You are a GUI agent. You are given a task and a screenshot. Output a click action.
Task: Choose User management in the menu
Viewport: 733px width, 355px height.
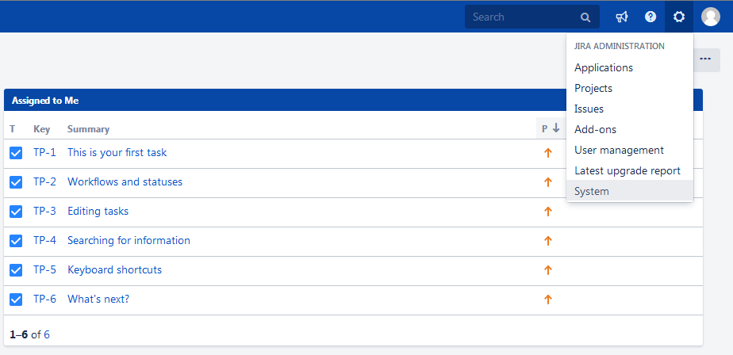click(619, 150)
